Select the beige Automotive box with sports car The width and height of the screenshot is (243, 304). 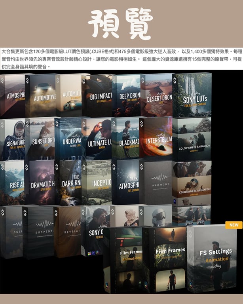click(x=69, y=95)
